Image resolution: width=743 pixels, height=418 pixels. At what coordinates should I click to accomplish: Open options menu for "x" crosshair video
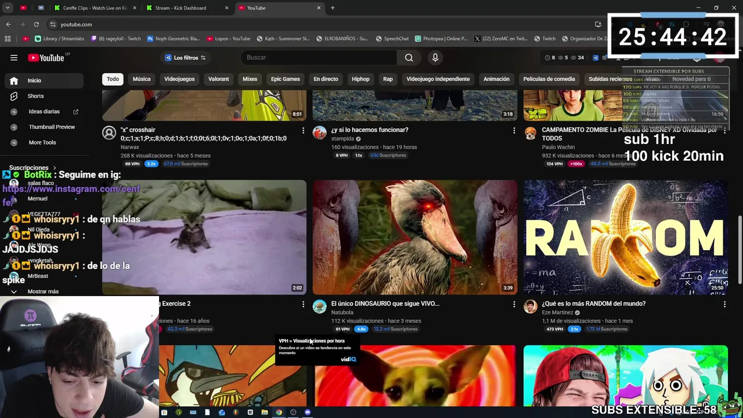303,131
